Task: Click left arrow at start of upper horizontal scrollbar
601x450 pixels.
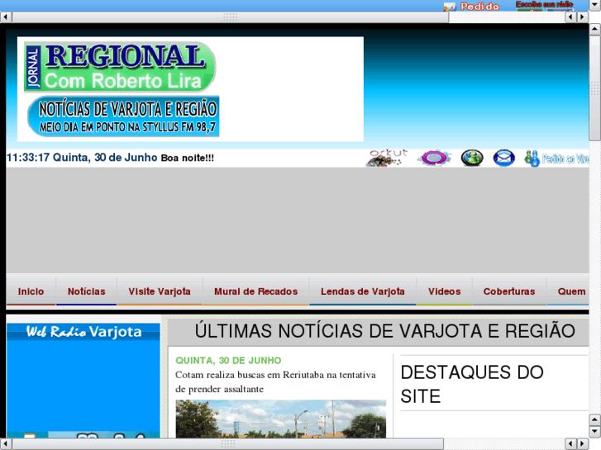Action: (6, 17)
